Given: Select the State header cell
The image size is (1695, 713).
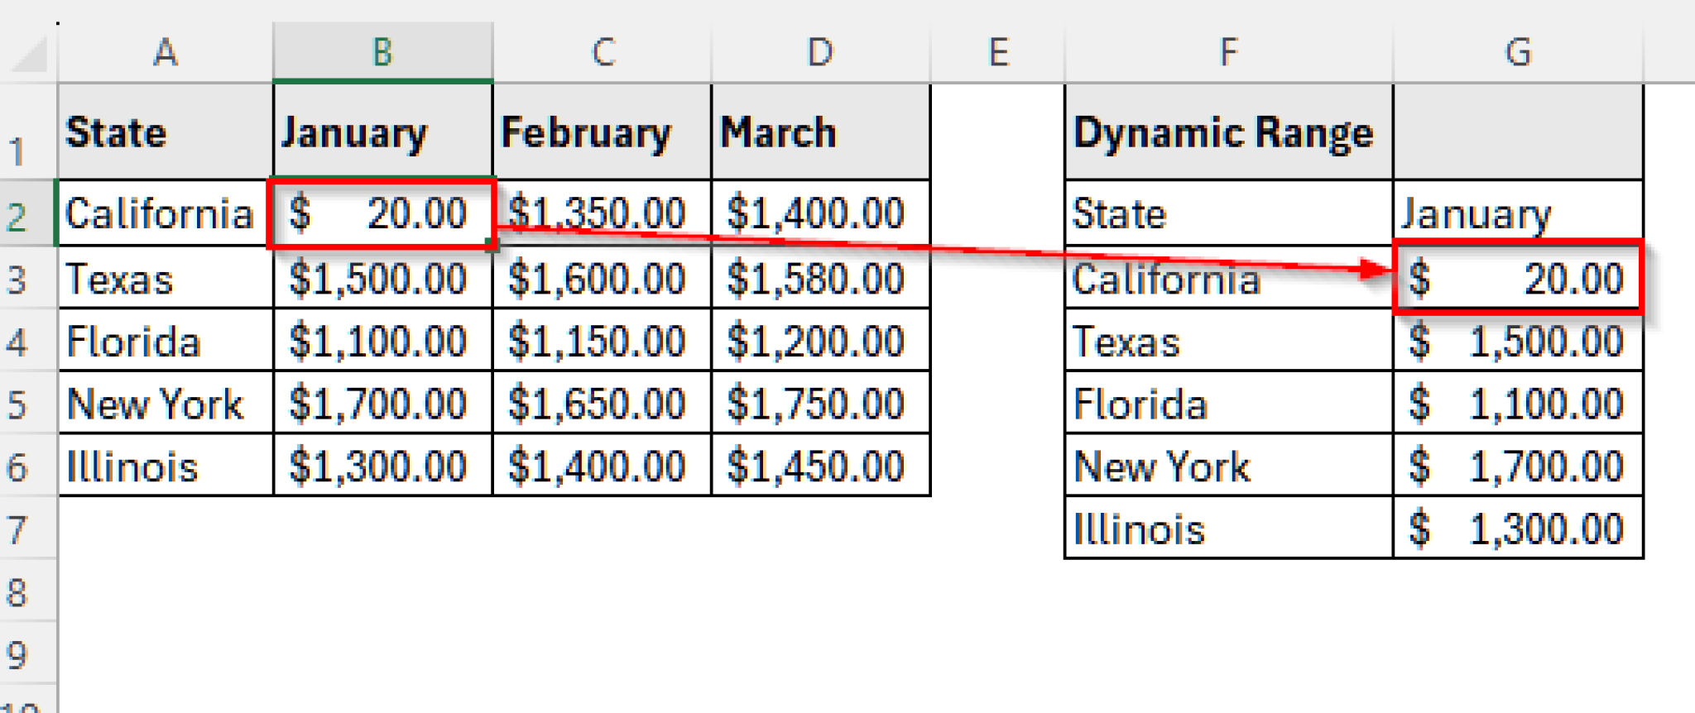Looking at the screenshot, I should [166, 131].
